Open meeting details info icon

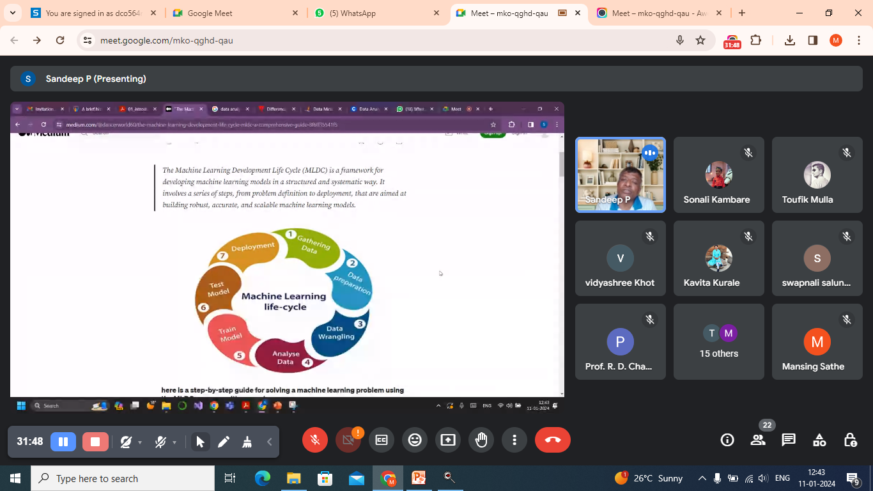click(x=727, y=440)
